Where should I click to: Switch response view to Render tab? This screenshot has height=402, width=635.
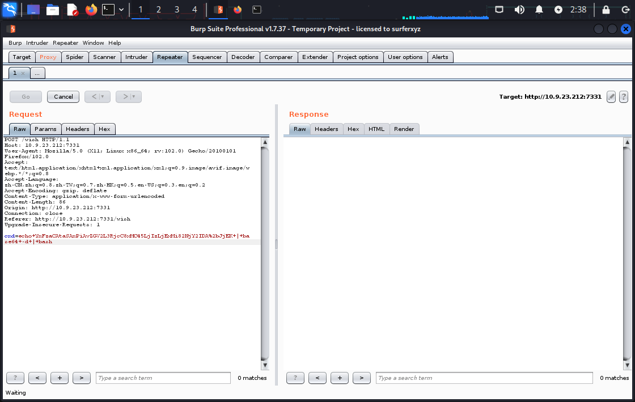pyautogui.click(x=404, y=129)
